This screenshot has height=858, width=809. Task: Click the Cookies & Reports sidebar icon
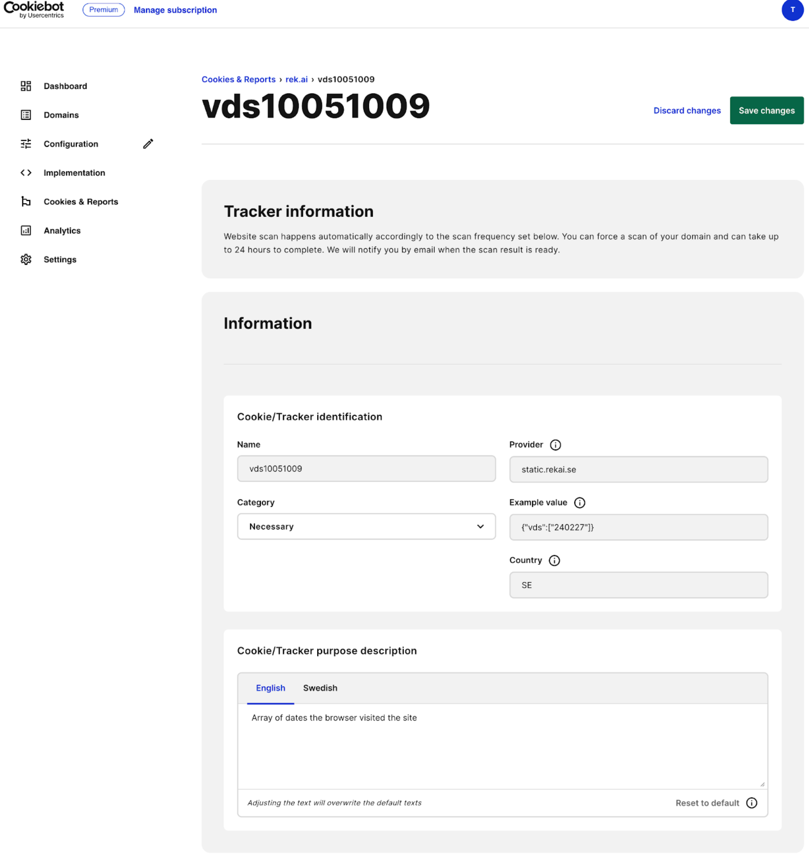click(26, 201)
